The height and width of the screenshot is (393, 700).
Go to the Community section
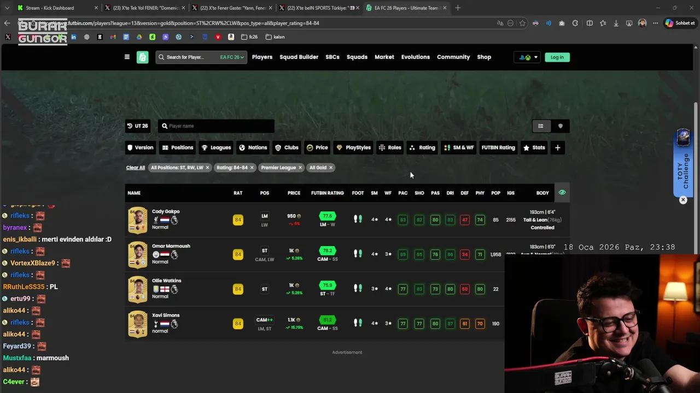click(x=453, y=57)
